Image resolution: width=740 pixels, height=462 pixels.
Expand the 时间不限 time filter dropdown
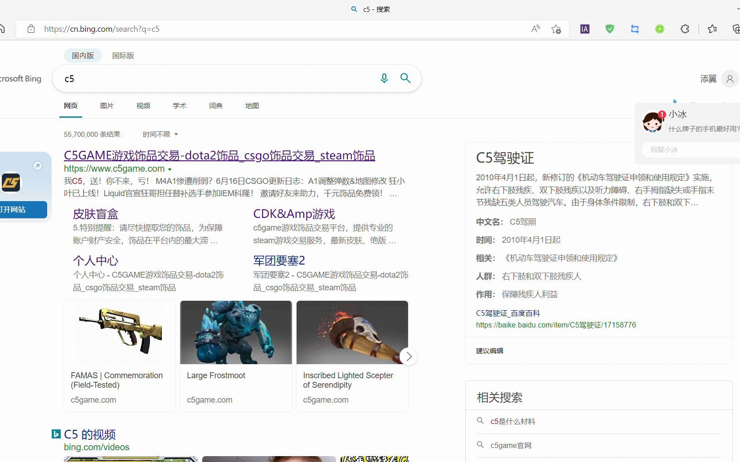click(x=160, y=134)
